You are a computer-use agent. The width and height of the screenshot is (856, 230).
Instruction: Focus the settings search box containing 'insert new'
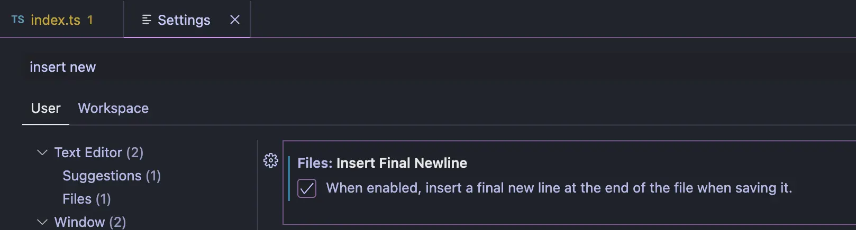[x=439, y=67]
